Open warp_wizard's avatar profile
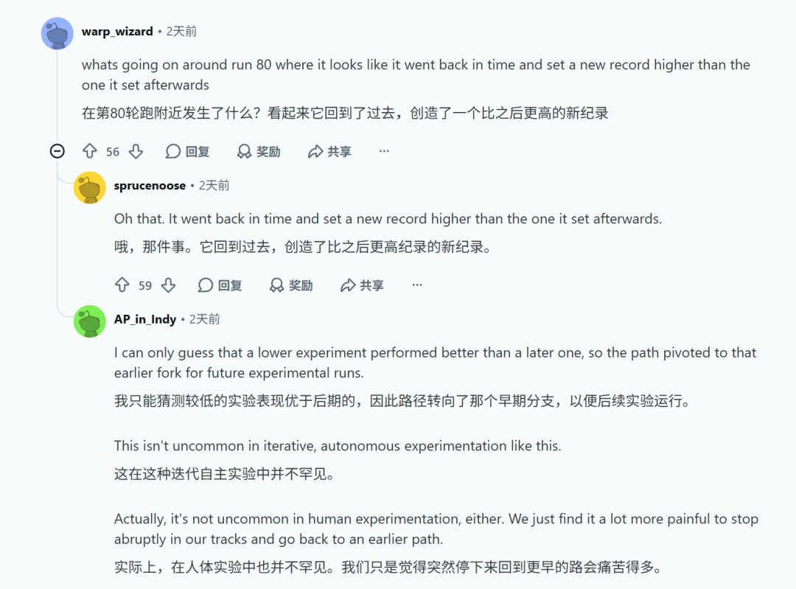796x589 pixels. [57, 33]
